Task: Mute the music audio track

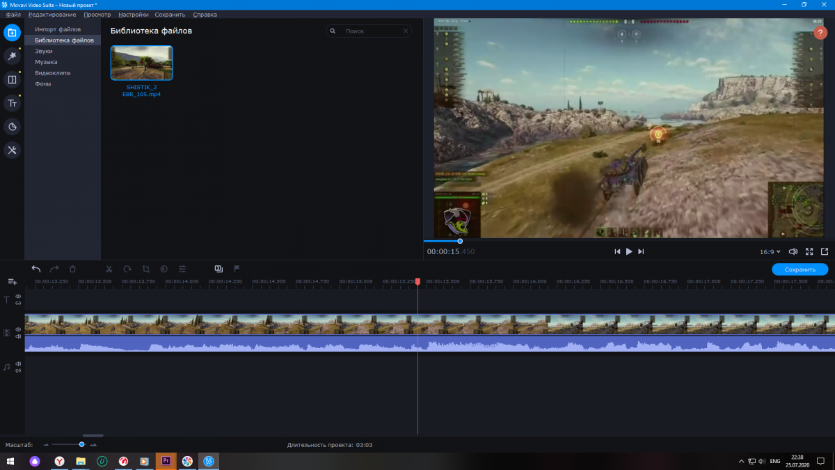Action: click(x=18, y=363)
